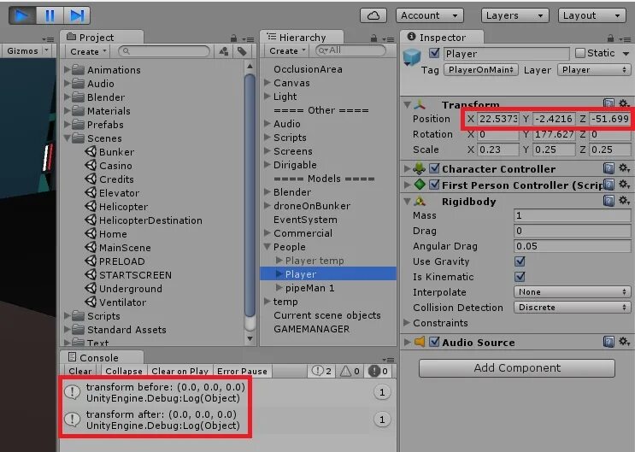This screenshot has width=635, height=452.
Task: Toggle the Is Kinematic checkbox
Action: (x=520, y=277)
